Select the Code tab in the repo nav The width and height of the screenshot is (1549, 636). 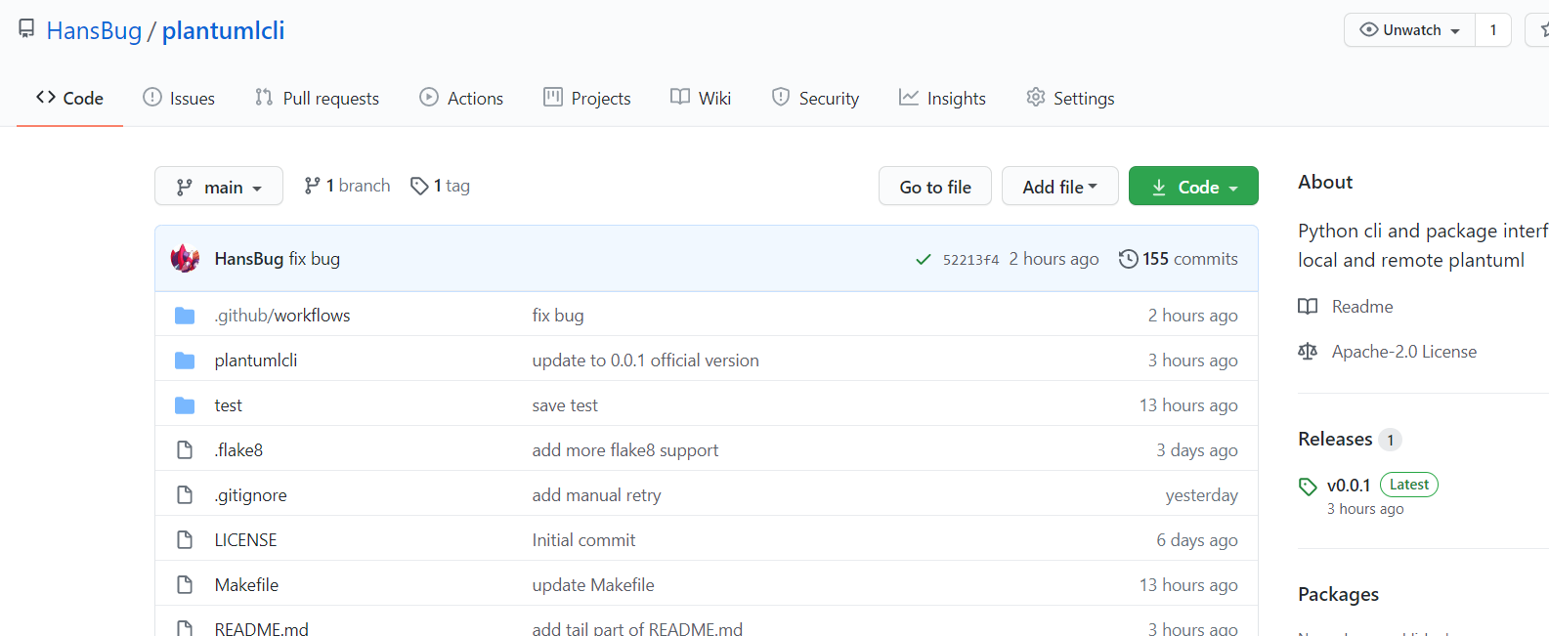(x=69, y=98)
